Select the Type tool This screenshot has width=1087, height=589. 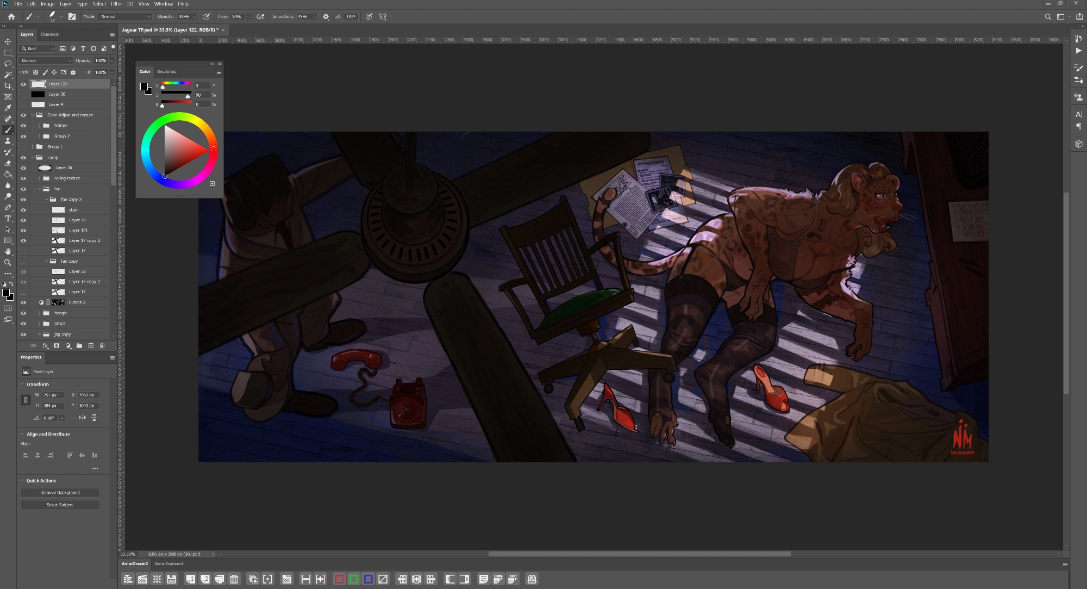[x=8, y=219]
